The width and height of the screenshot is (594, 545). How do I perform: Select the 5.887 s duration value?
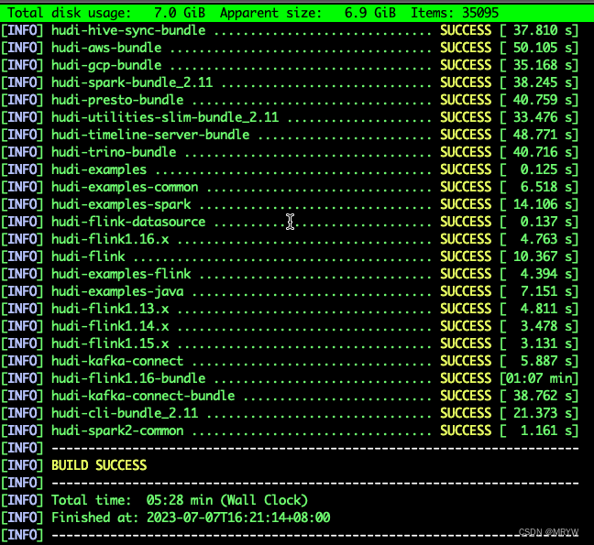click(547, 362)
